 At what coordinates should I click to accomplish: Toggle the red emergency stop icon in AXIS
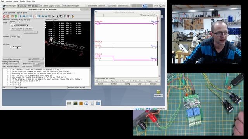pyautogui.click(x=4, y=16)
